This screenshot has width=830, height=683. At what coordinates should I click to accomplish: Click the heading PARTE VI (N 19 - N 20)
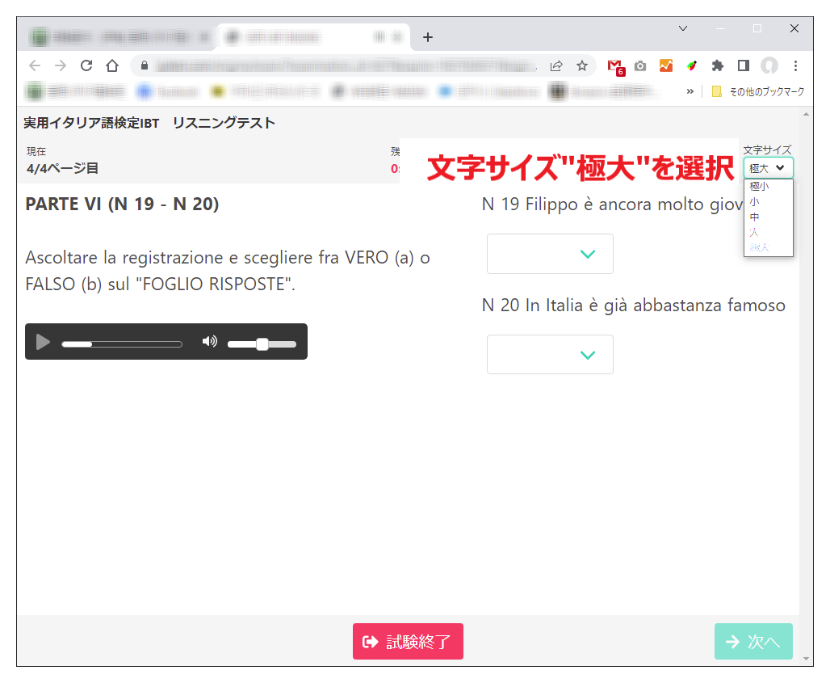click(x=122, y=204)
